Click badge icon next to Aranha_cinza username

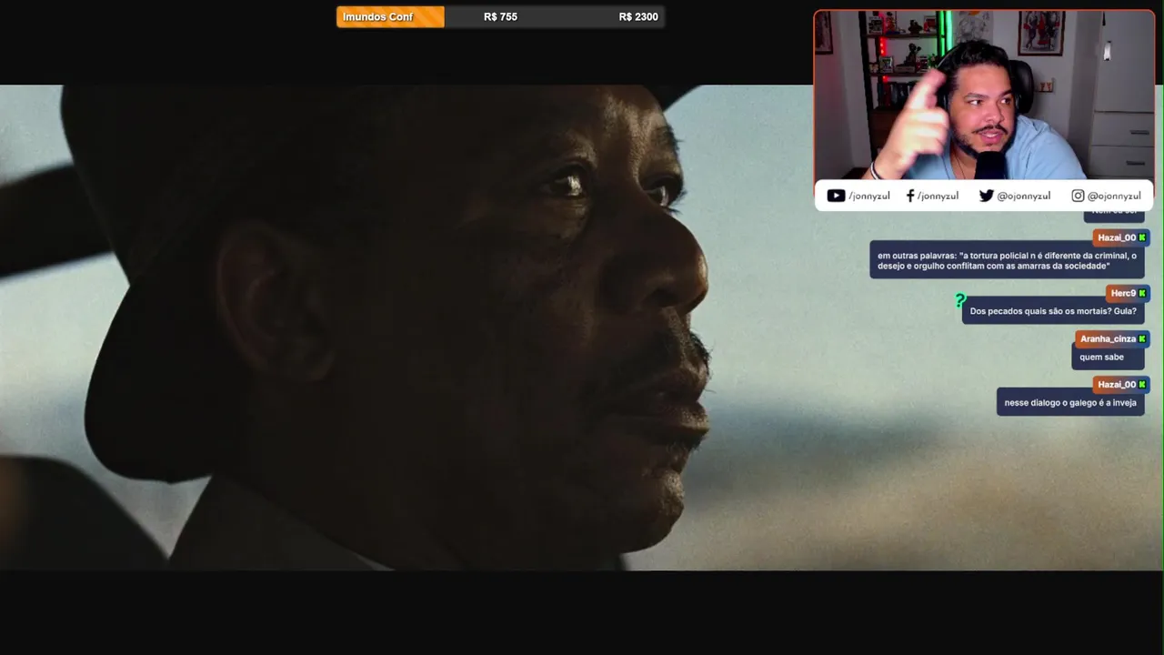1142,338
